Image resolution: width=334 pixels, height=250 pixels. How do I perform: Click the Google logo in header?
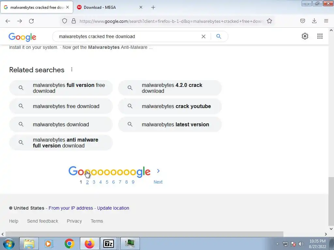point(23,37)
